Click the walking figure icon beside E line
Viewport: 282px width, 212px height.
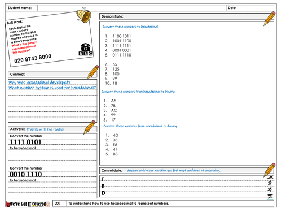(x=270, y=183)
